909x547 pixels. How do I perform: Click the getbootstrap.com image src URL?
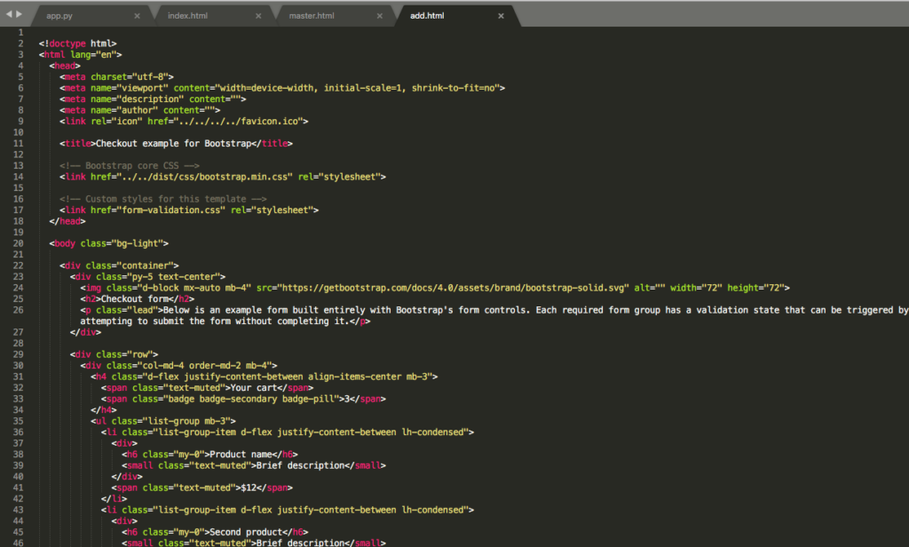453,288
